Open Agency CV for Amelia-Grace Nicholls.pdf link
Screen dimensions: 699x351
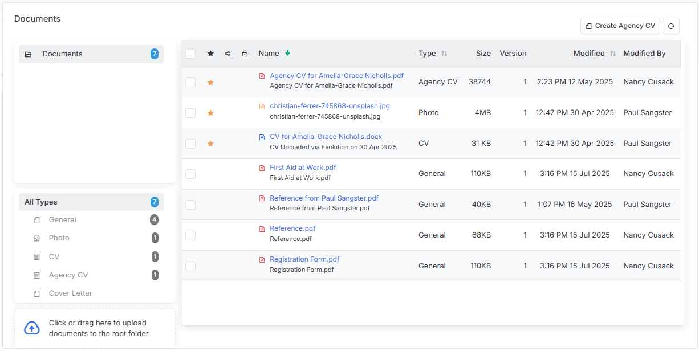(x=336, y=76)
